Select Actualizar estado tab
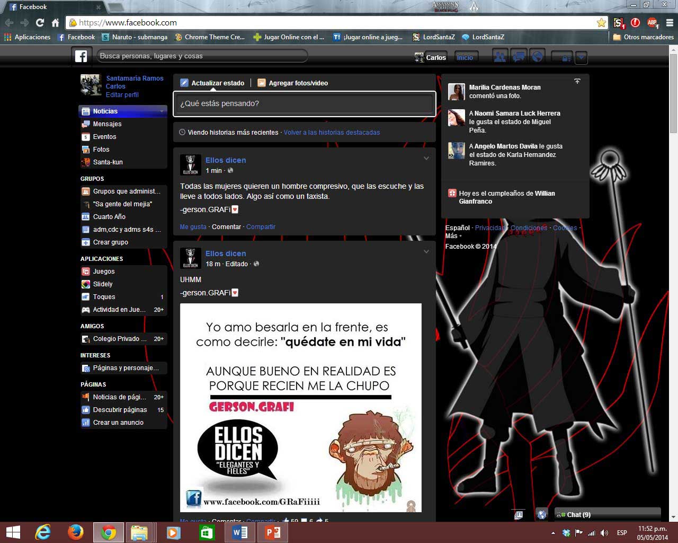This screenshot has width=678, height=543. pyautogui.click(x=212, y=83)
